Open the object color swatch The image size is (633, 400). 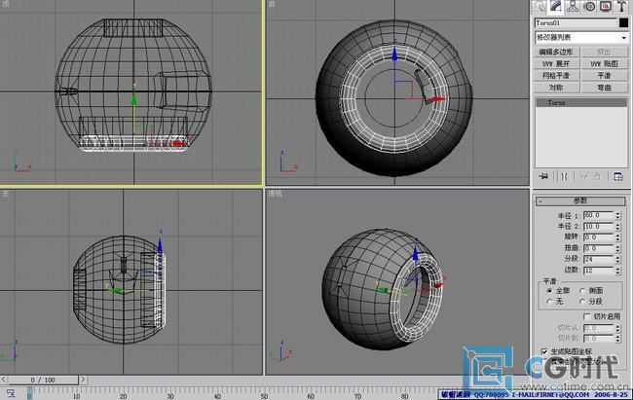point(623,23)
